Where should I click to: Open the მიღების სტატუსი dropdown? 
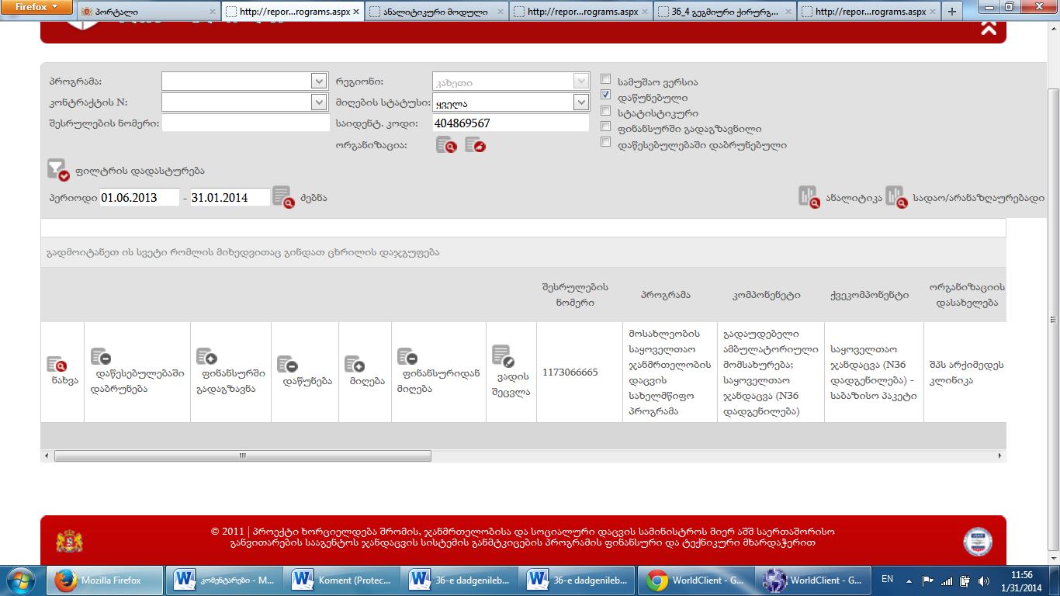point(580,102)
